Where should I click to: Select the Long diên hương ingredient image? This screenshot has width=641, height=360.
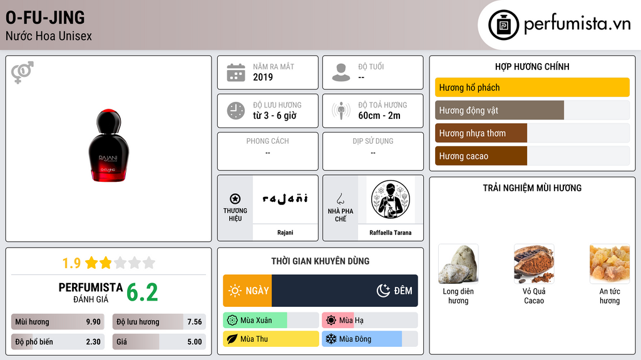[458, 264]
